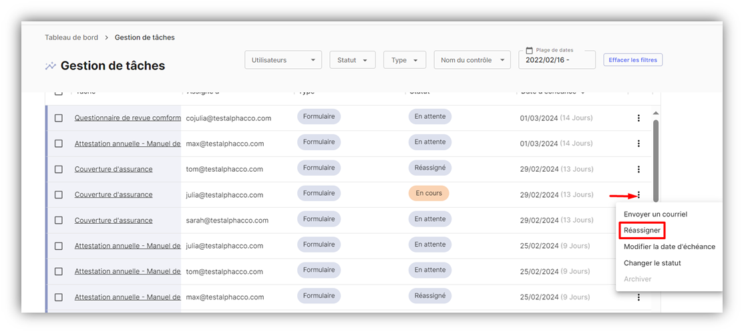744x334 pixels.
Task: Click the email cojulia@testalphacco.com
Action: (228, 118)
